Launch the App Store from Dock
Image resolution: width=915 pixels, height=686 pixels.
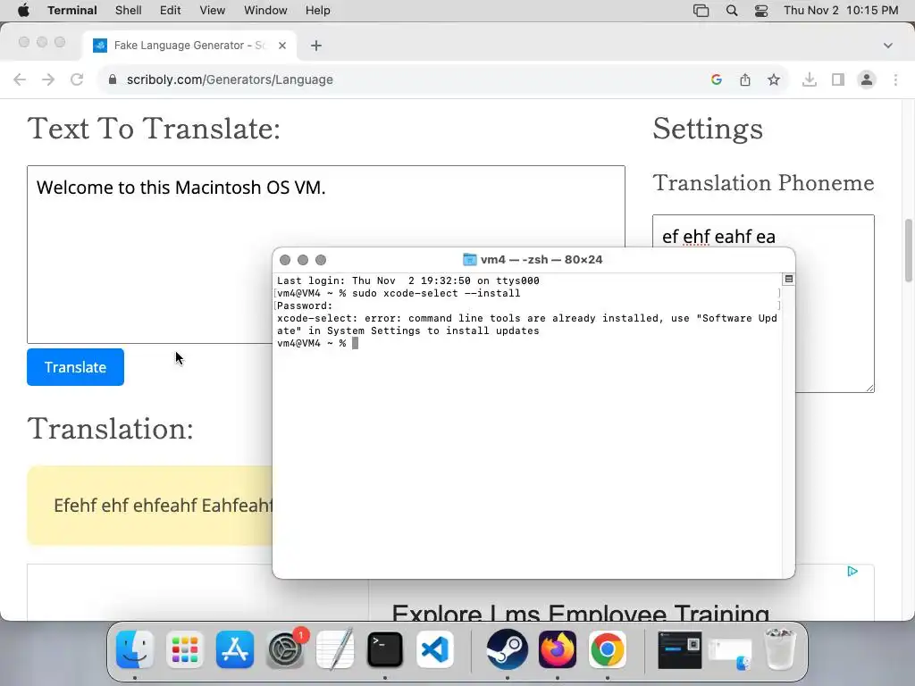pos(235,649)
